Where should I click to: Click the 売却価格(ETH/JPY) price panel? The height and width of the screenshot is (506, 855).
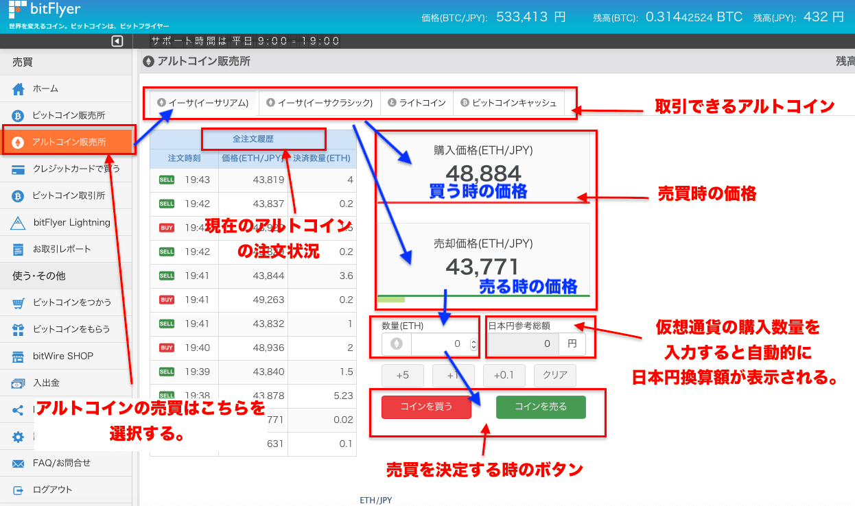[483, 259]
